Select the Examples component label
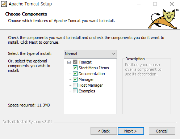Screen dimensions: 180x139 87,91
